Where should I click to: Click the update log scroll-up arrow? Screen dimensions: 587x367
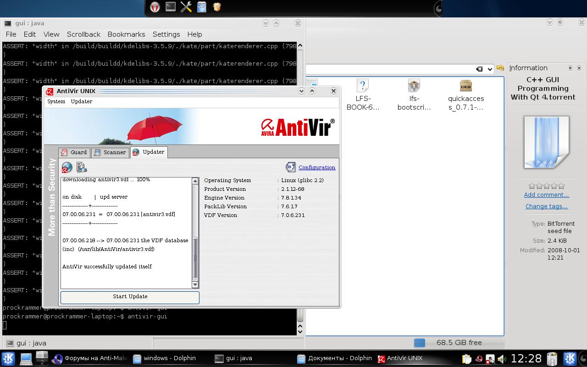[x=195, y=181]
